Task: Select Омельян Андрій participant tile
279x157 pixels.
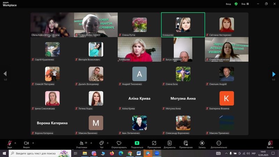Action: [227, 74]
